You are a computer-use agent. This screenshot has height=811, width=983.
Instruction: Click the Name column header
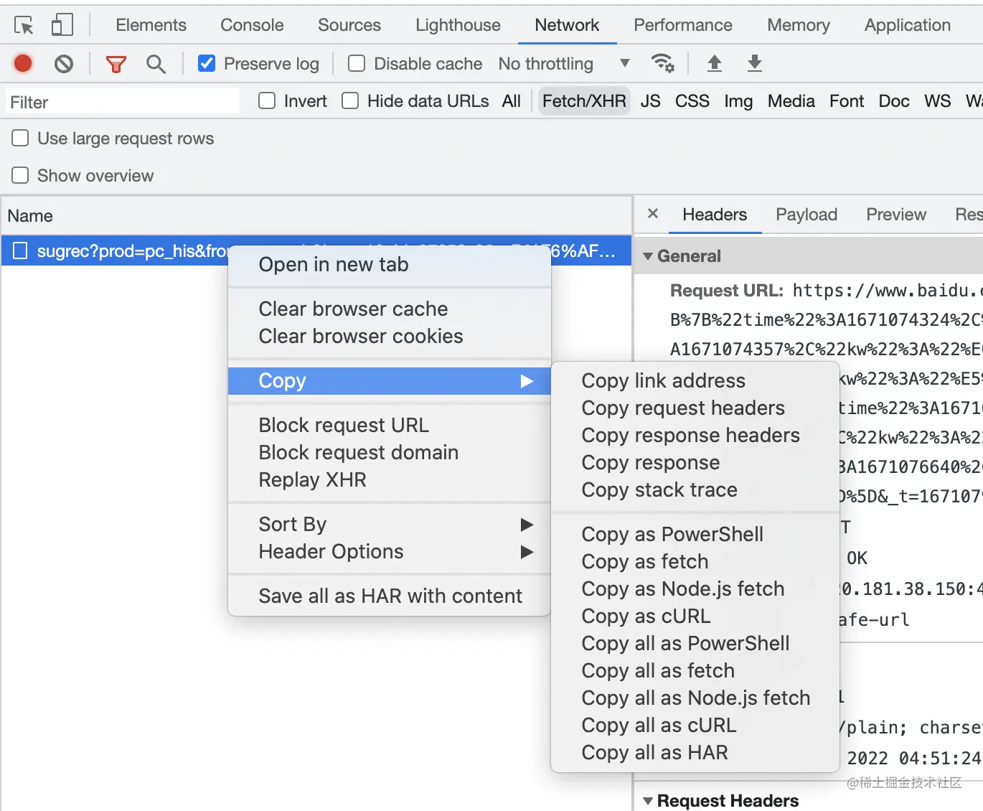pos(316,216)
